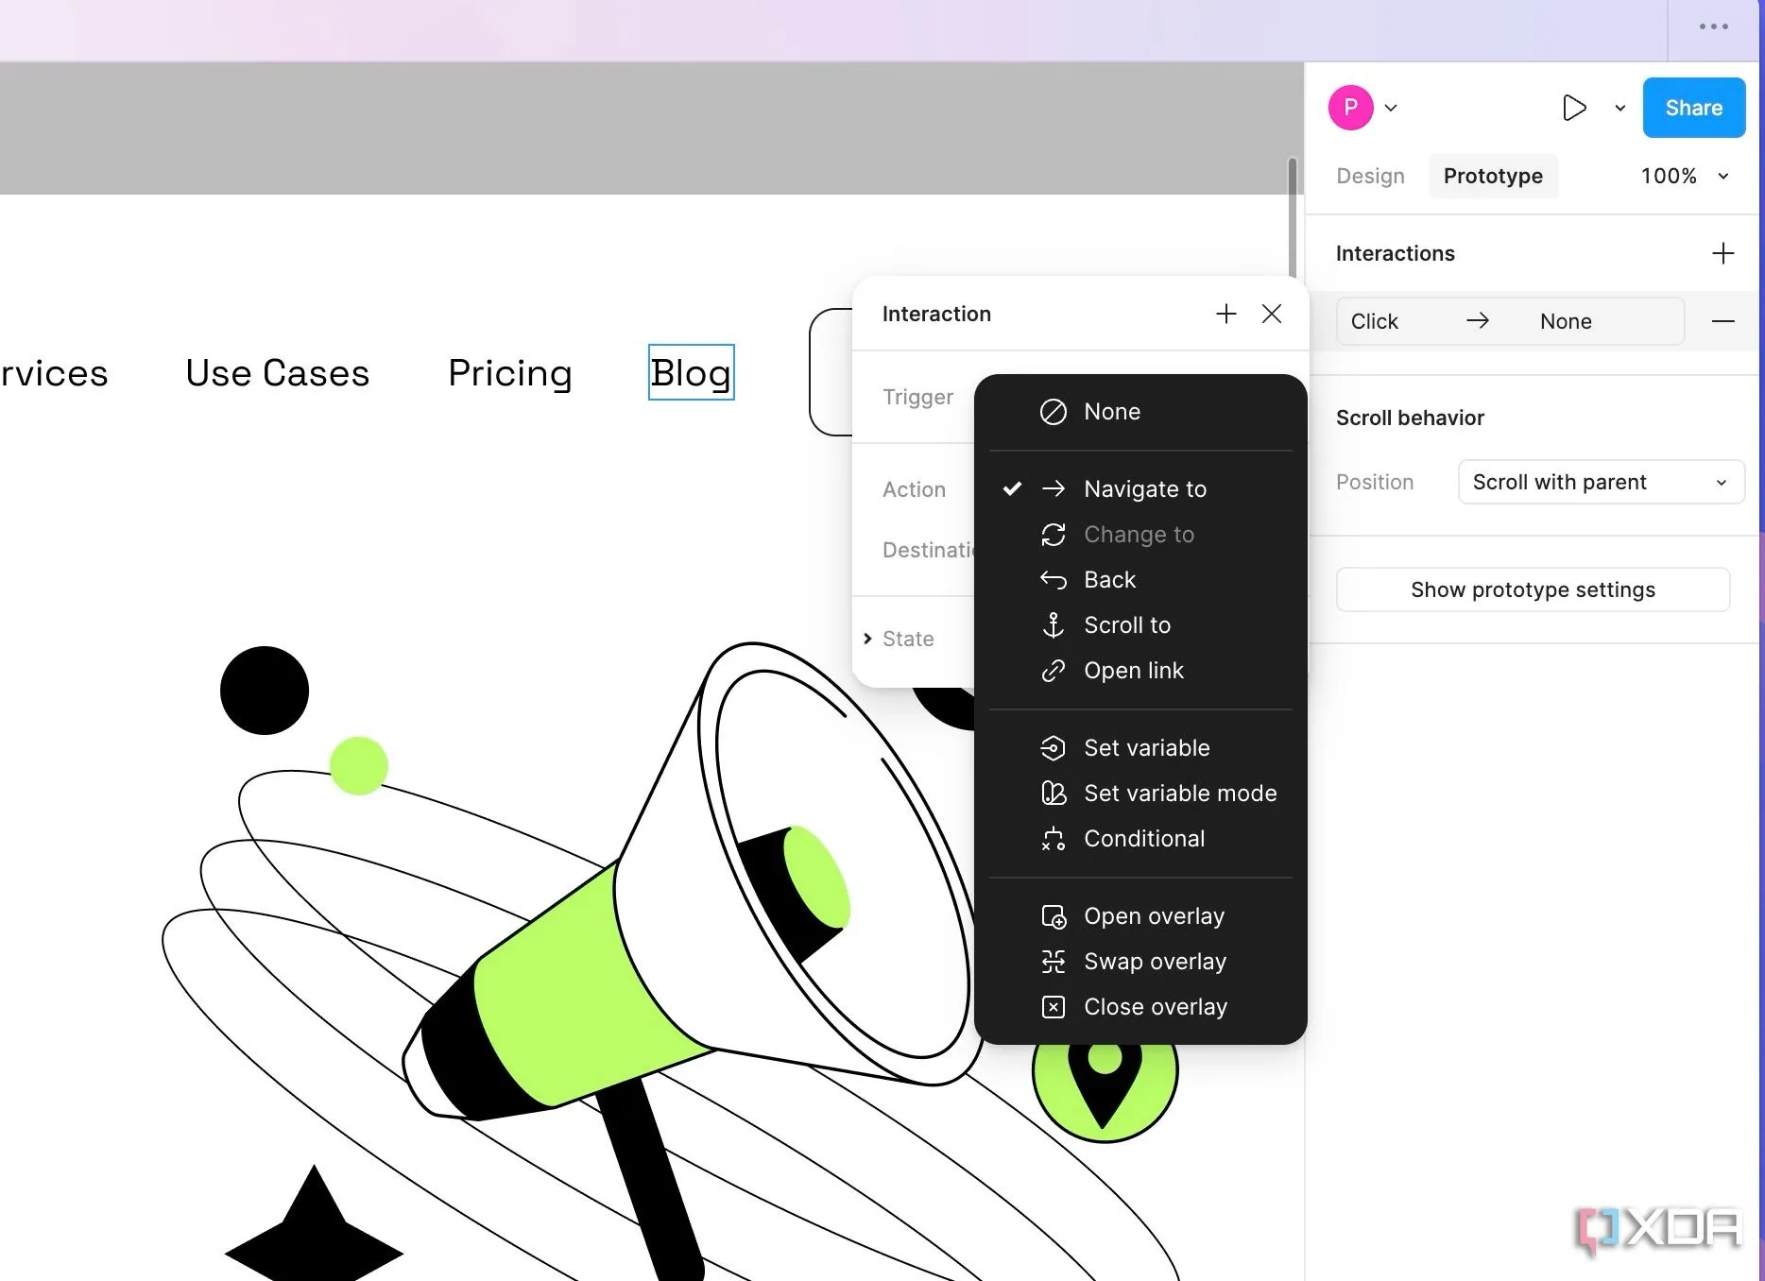Image resolution: width=1765 pixels, height=1281 pixels.
Task: Click the Interactions section heading
Action: [x=1395, y=253]
